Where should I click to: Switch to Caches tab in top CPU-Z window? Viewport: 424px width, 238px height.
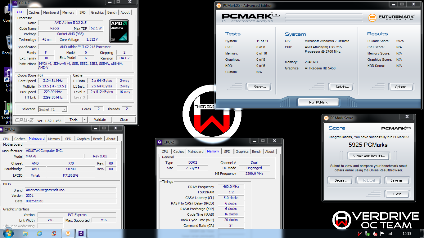coord(34,12)
